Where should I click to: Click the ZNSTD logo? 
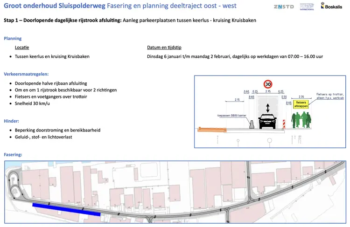pos(283,7)
